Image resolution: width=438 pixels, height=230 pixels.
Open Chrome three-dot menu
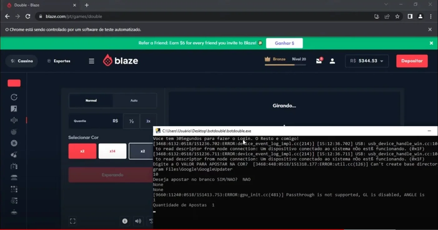(x=431, y=17)
